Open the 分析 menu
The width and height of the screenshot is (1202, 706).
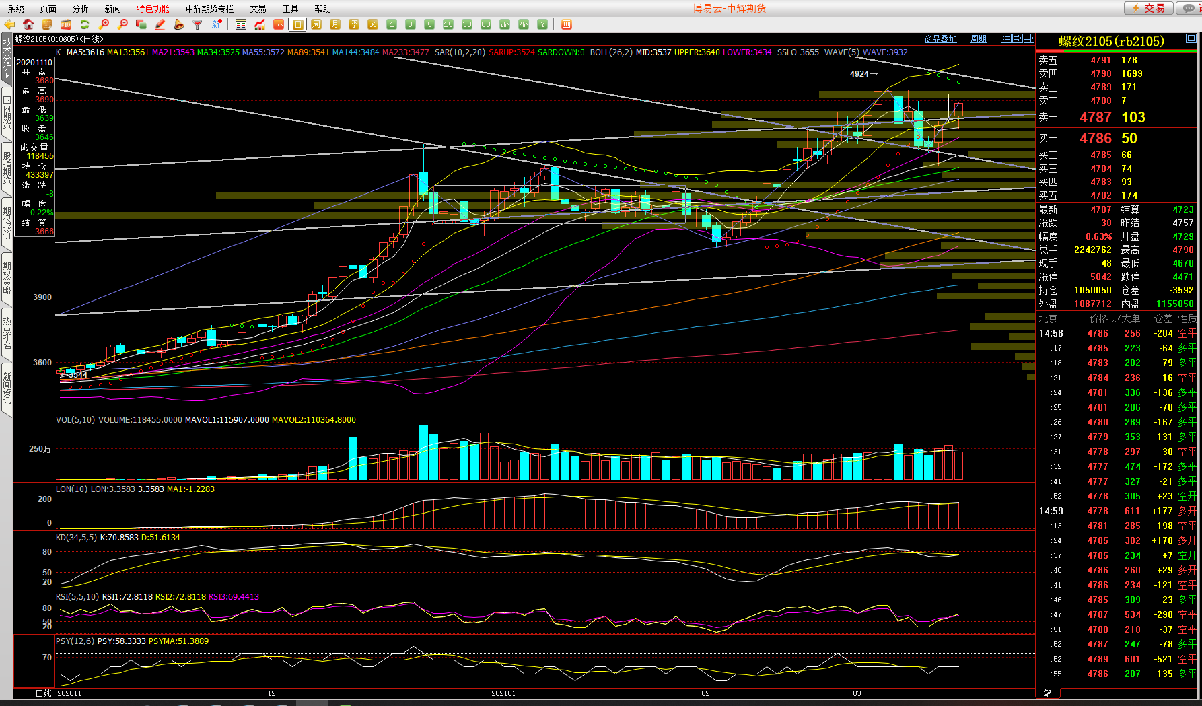(x=81, y=9)
